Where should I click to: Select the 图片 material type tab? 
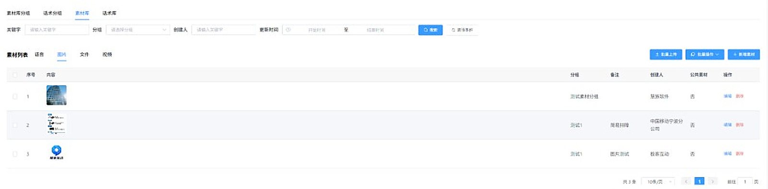(61, 55)
